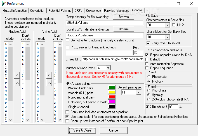Viewport: 198px width, 136px height.
Task: Browse for Temp directory
Action: coord(124,17)
